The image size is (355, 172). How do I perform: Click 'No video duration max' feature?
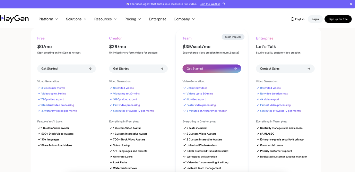tap(274, 93)
